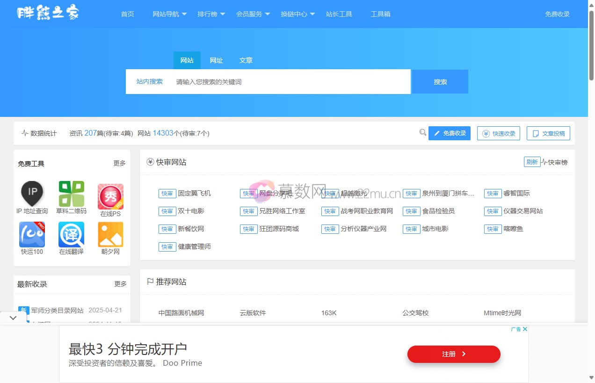The image size is (595, 383).
Task: Click the 刷新 refresh control
Action: click(x=532, y=161)
